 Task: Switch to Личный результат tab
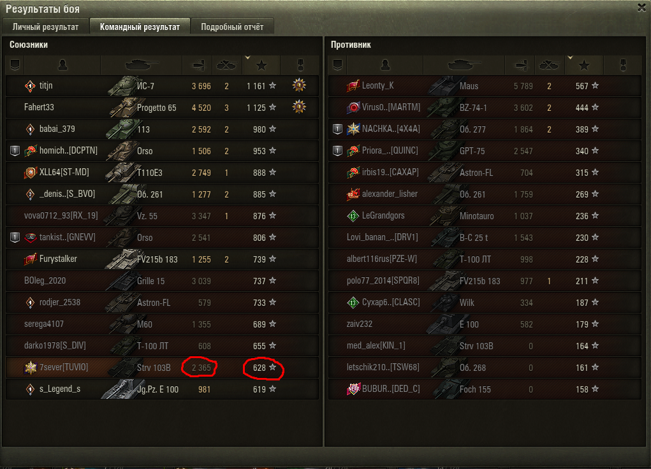[x=46, y=27]
